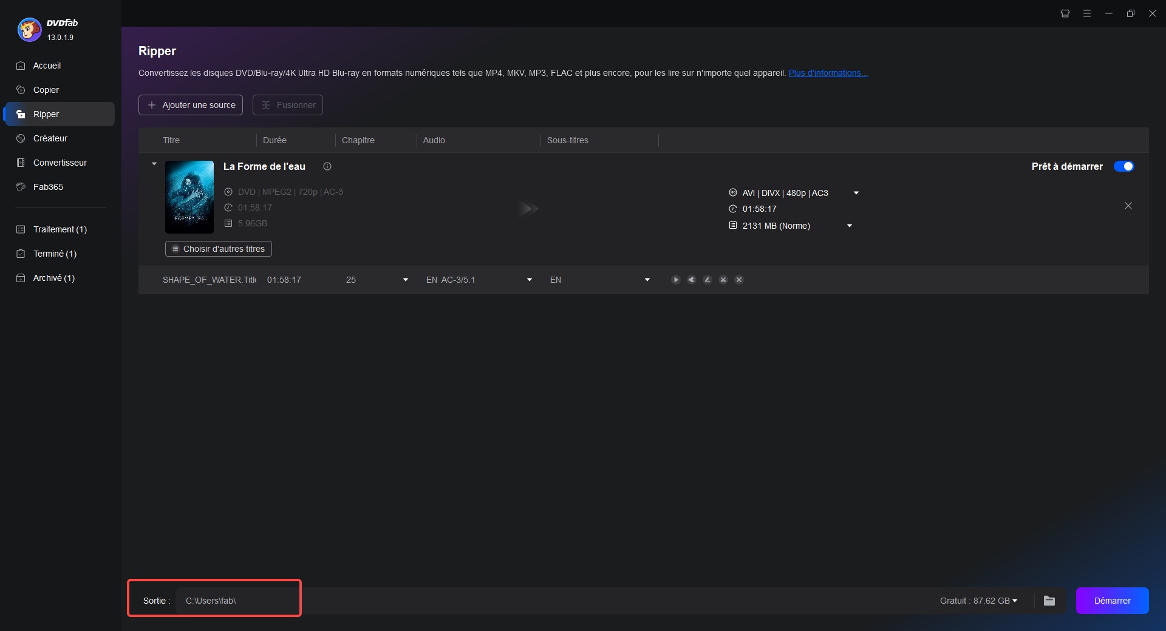The height and width of the screenshot is (631, 1166).
Task: Remove La Forme de l'eau task
Action: [1128, 206]
